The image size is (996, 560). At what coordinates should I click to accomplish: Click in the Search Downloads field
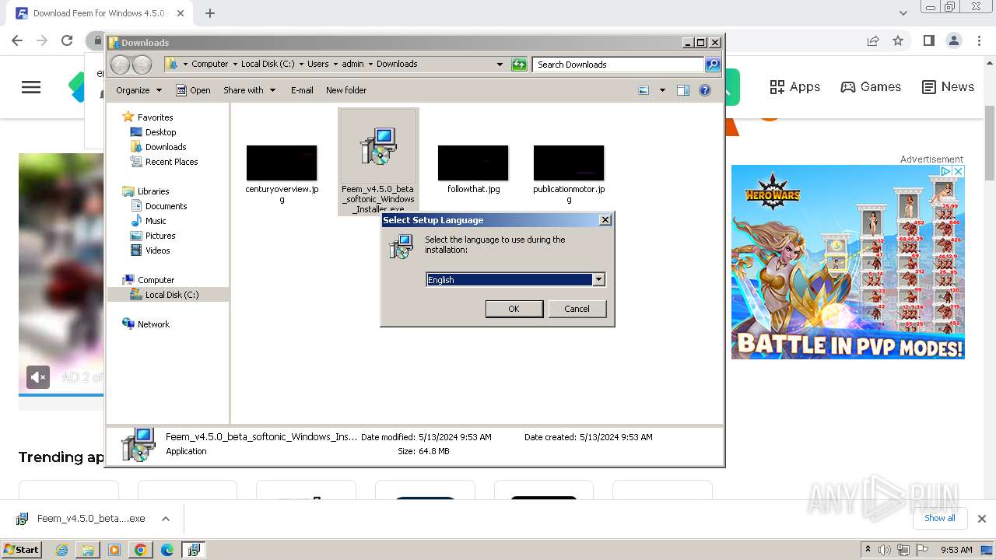619,65
